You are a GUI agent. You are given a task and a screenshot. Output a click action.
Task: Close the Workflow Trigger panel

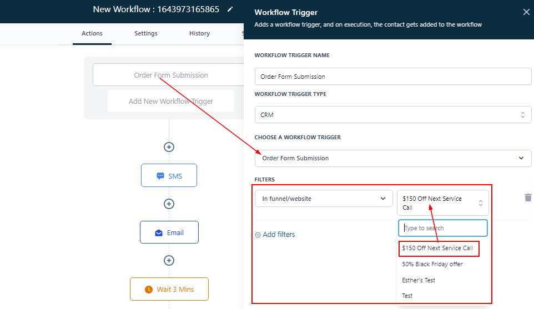[526, 12]
